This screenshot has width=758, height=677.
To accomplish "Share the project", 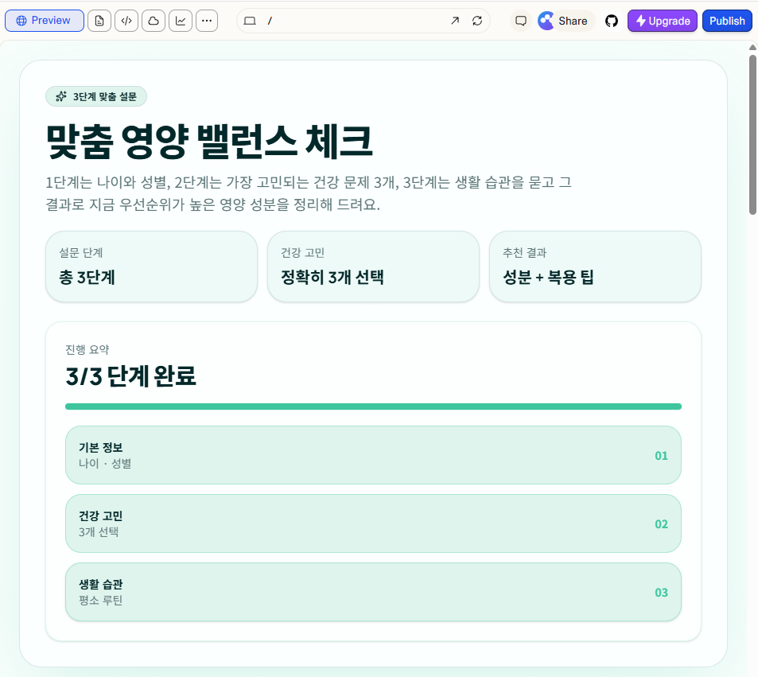I will (x=564, y=21).
